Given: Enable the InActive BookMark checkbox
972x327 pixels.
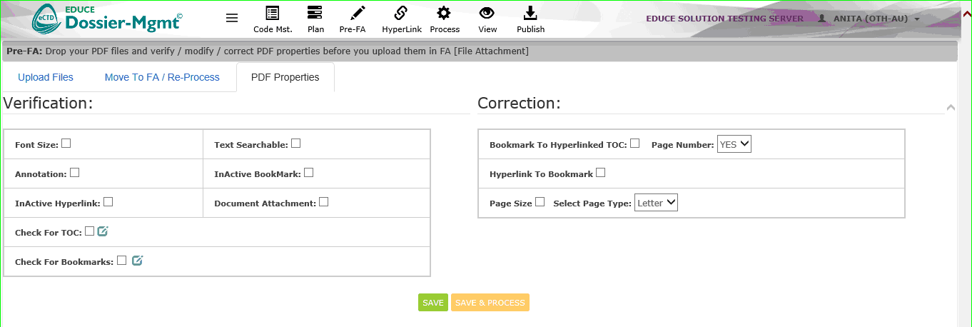Looking at the screenshot, I should click(x=308, y=173).
